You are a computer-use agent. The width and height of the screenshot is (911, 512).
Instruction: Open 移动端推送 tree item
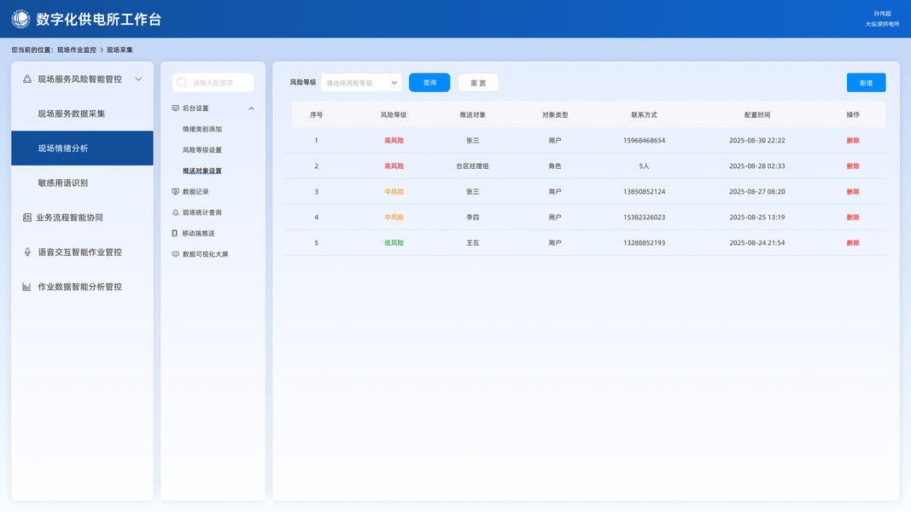pos(199,233)
